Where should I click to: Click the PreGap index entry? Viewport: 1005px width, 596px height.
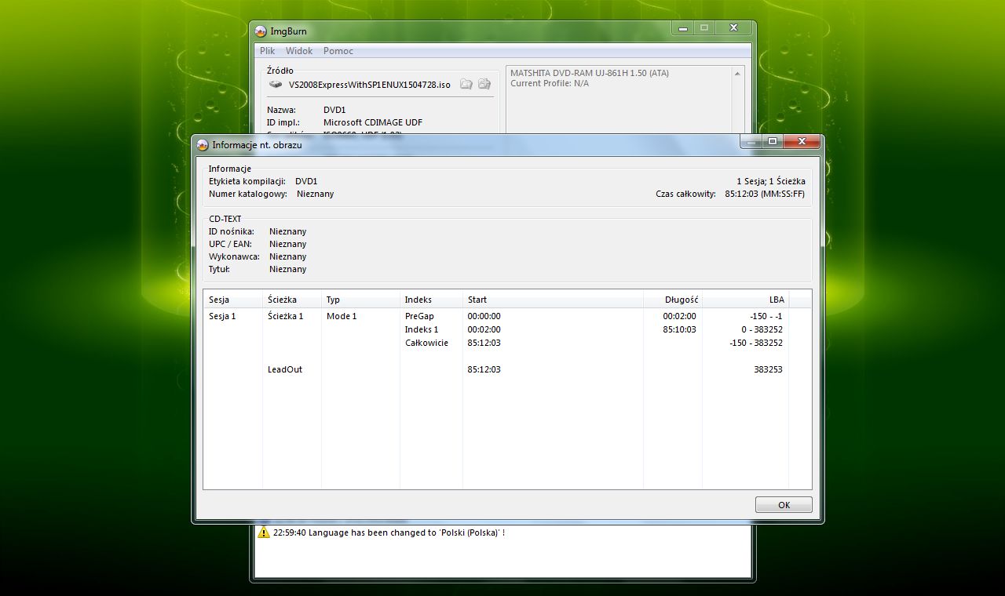[419, 316]
